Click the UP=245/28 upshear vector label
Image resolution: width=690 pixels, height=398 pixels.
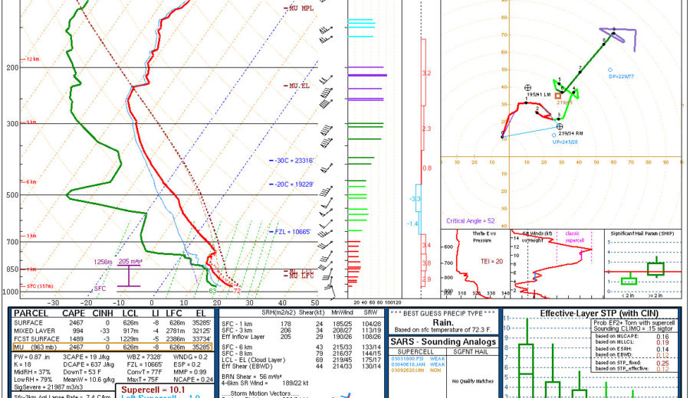pos(565,142)
